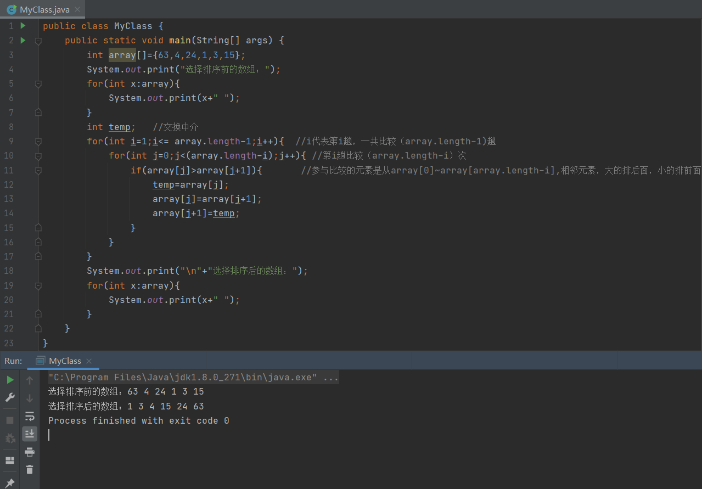Click 'array[j+1]=temp;' on line 14
Viewport: 702px width, 489px height.
point(196,213)
